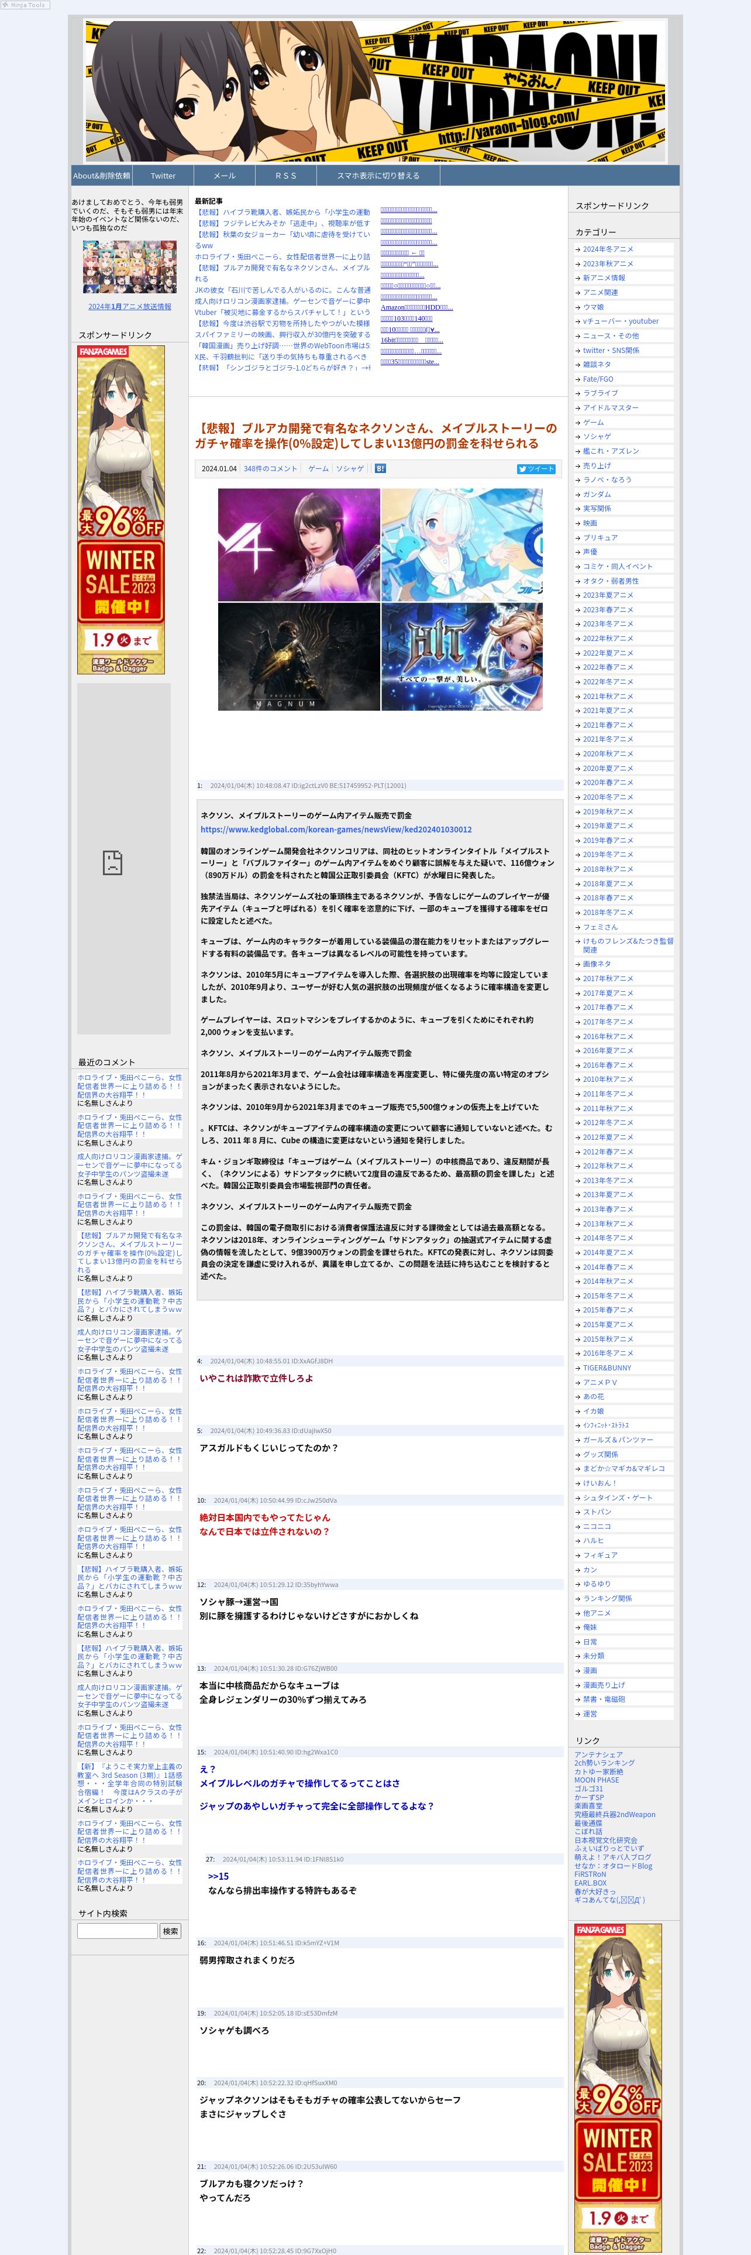Image resolution: width=751 pixels, height=2255 pixels.
Task: Open category ウマ娘
Action: pos(594,306)
